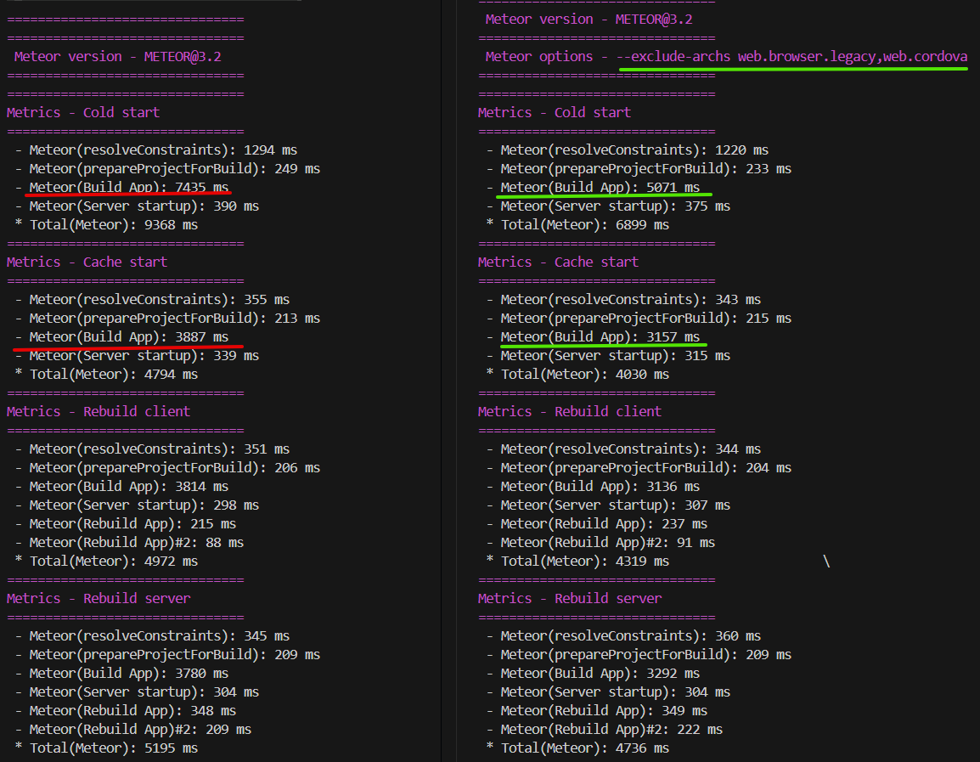Screen dimensions: 980x762
Task: Select the Total(Meteor) 4972 ms line
Action: coord(106,562)
